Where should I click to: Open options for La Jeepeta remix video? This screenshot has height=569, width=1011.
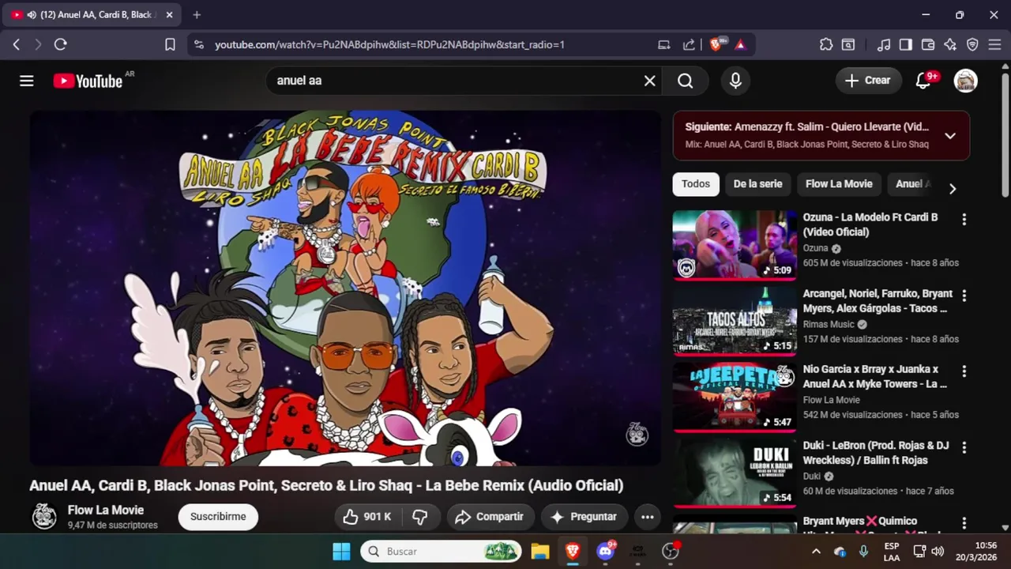tap(964, 371)
